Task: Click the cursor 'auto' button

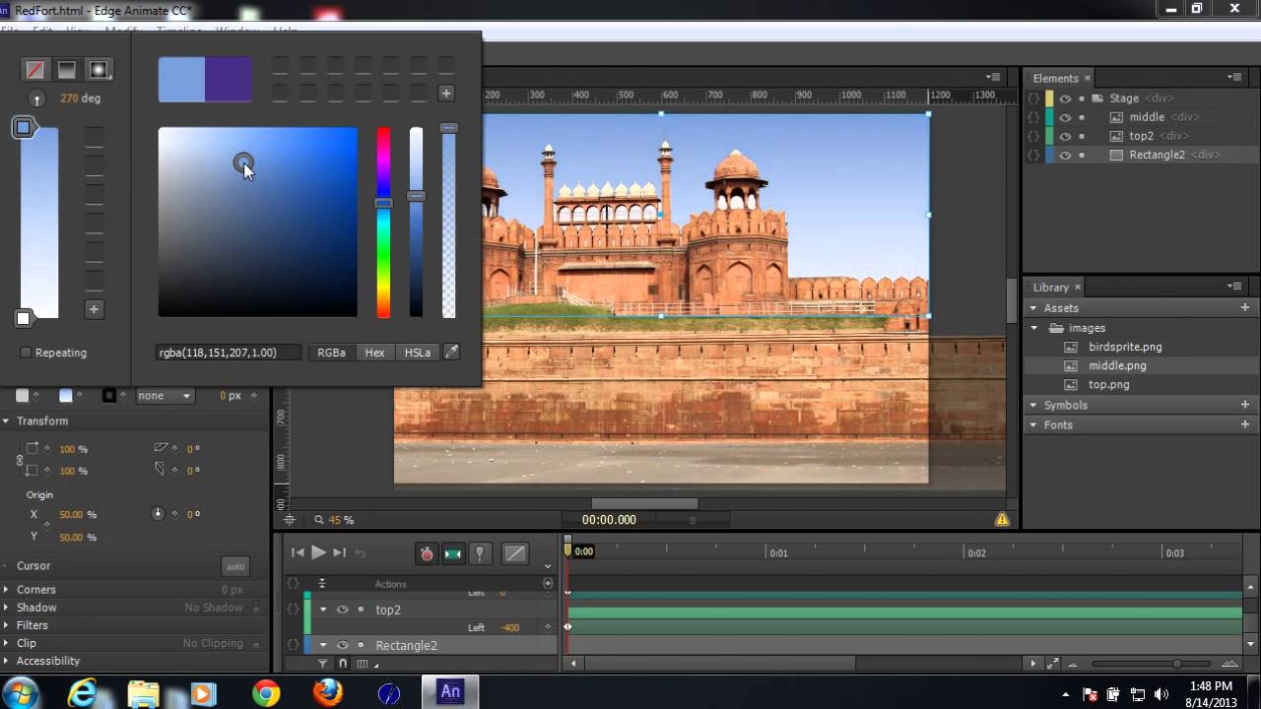Action: [235, 566]
